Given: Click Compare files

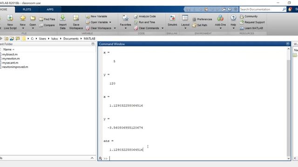Looking at the screenshot, I should pyautogui.click(x=47, y=25).
